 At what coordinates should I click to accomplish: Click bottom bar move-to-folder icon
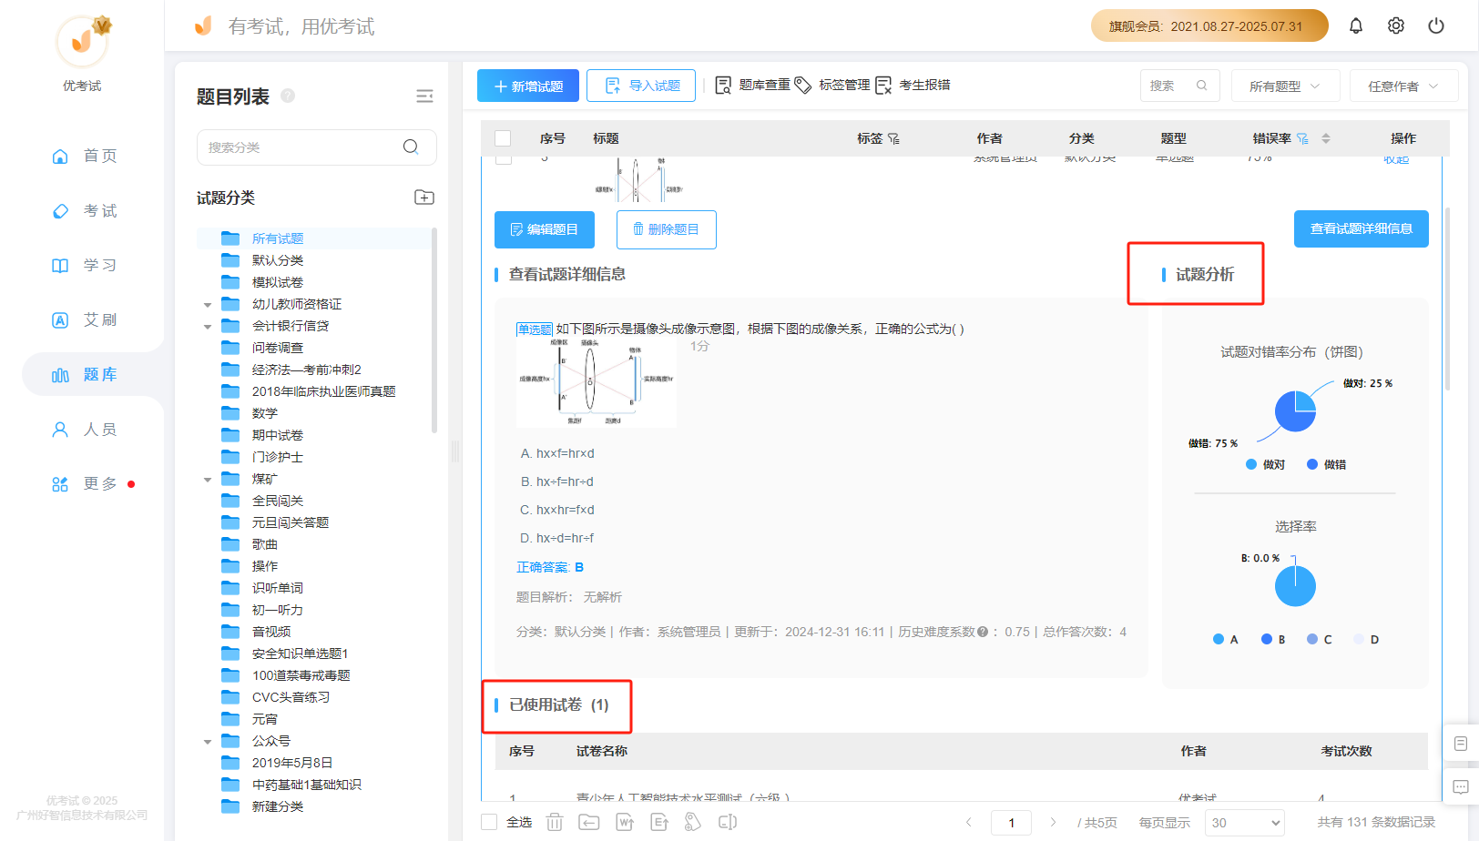click(x=589, y=822)
